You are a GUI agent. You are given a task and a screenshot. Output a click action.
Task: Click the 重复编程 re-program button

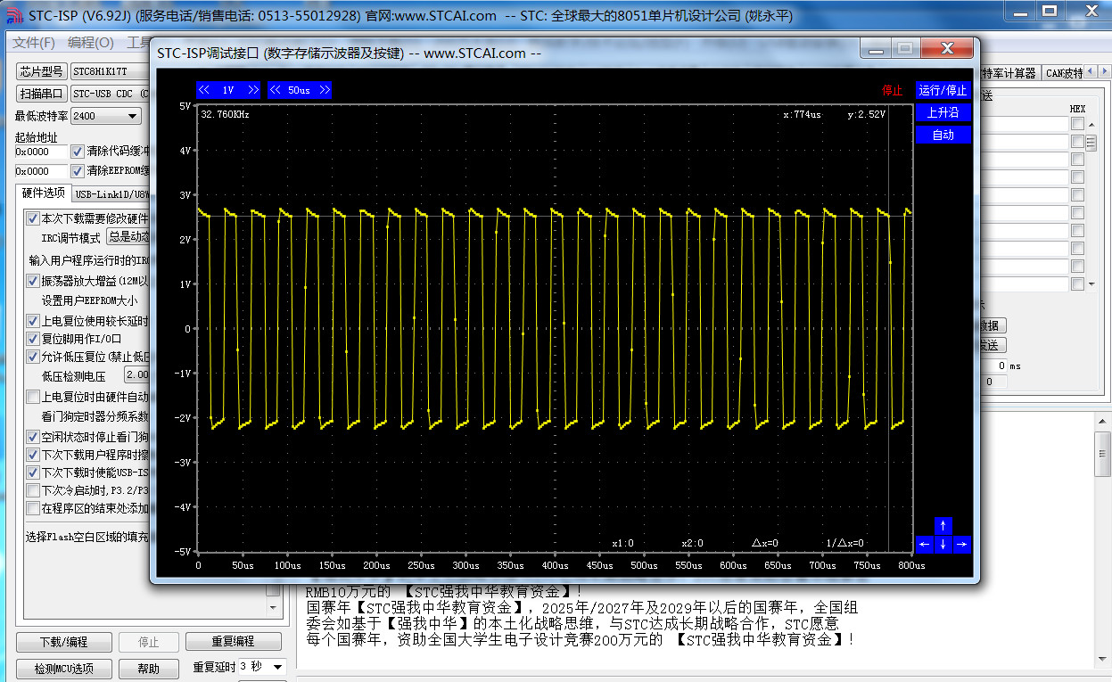click(x=233, y=642)
